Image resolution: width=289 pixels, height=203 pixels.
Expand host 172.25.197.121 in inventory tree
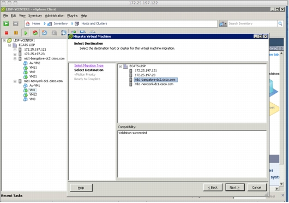pos(15,50)
